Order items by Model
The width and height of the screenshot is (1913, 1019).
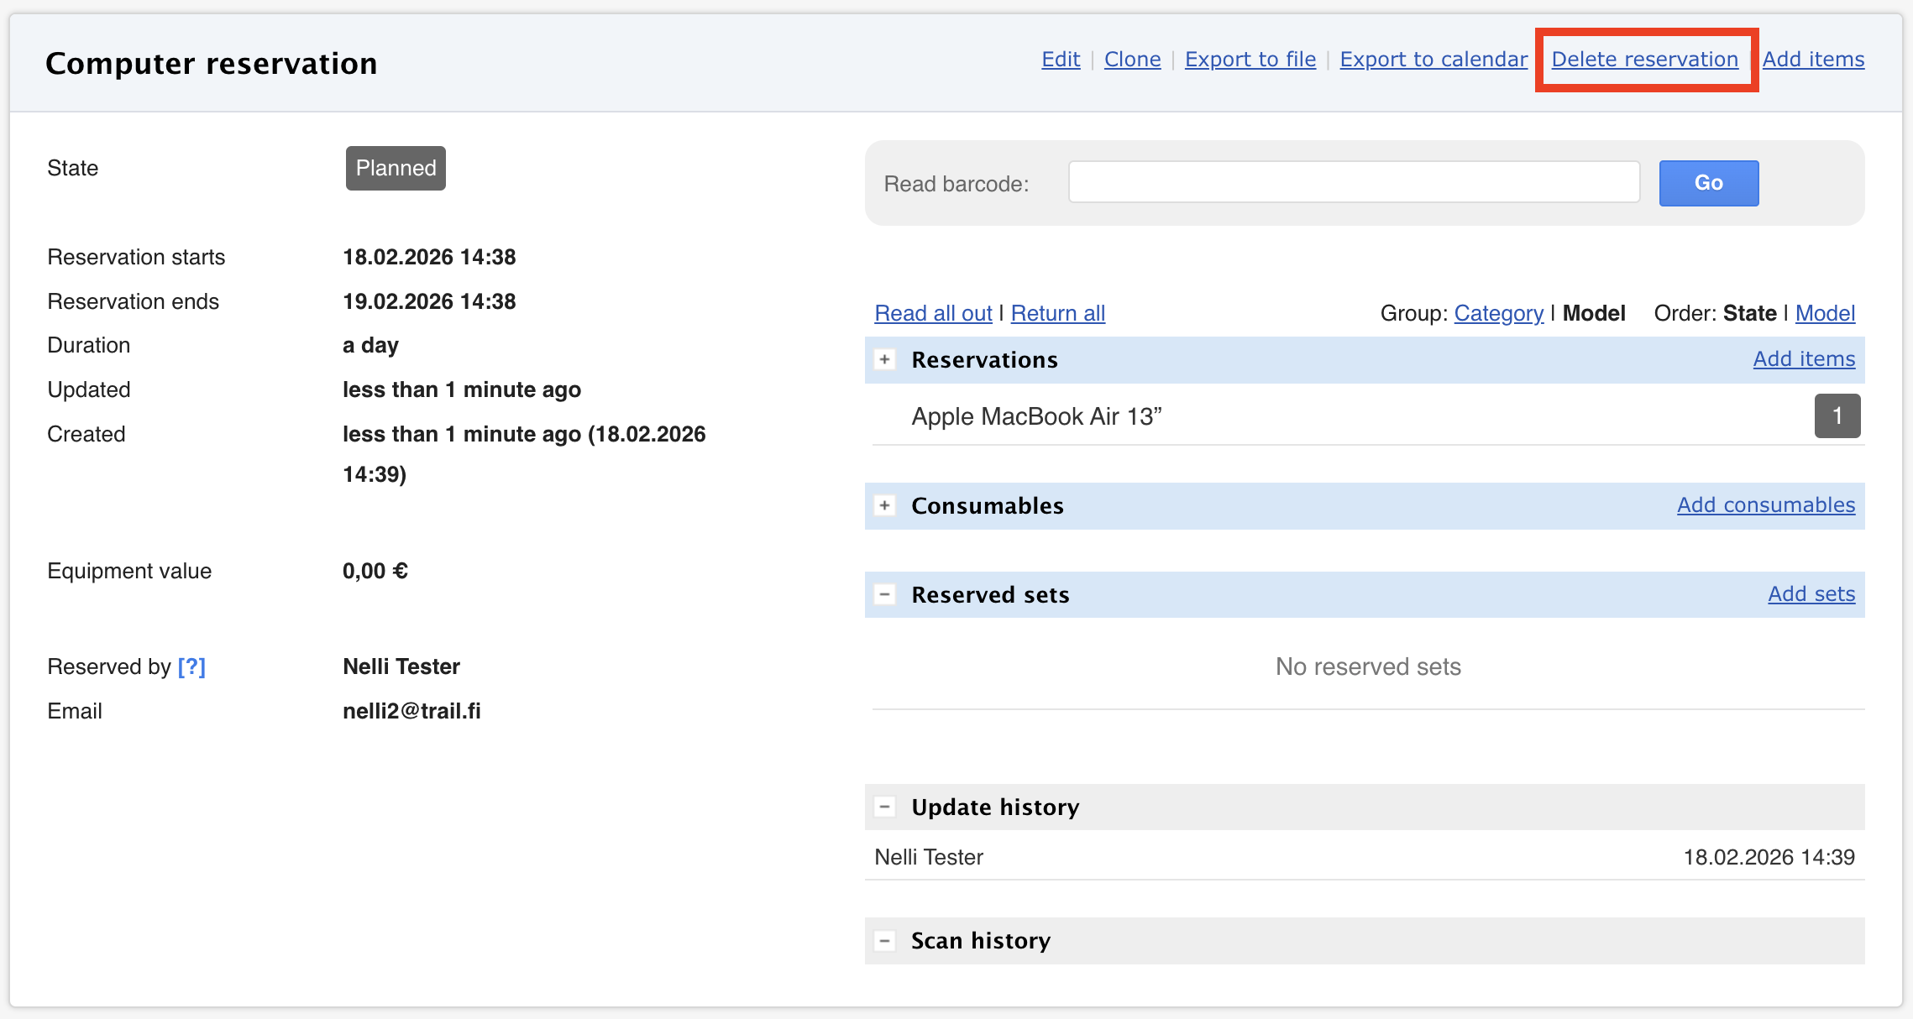pyautogui.click(x=1825, y=313)
